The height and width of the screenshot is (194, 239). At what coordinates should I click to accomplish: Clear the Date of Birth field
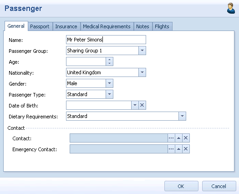click(x=142, y=105)
